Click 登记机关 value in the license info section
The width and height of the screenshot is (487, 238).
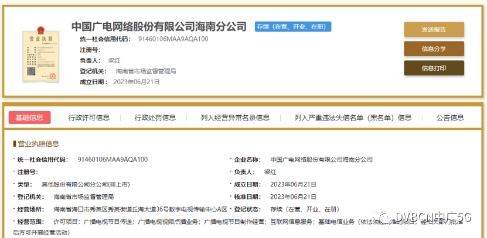click(84, 197)
